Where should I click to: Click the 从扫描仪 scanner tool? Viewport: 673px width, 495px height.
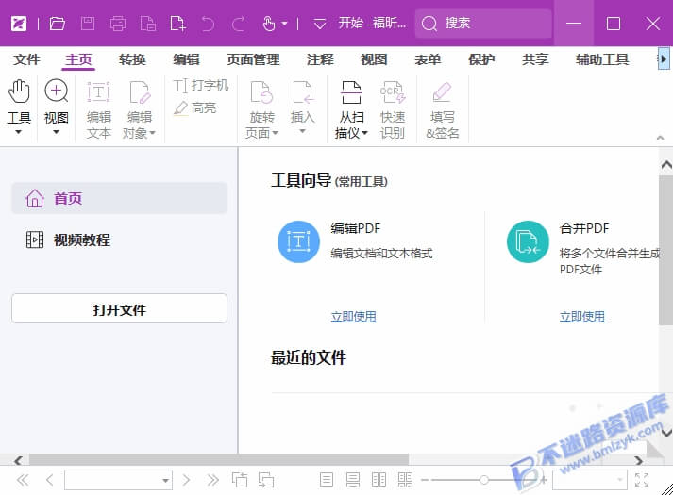click(x=351, y=109)
